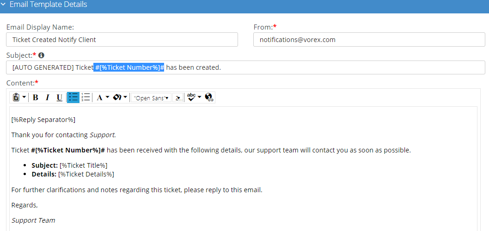Click the paste clipboard icon
This screenshot has width=489, height=231.
click(x=16, y=97)
